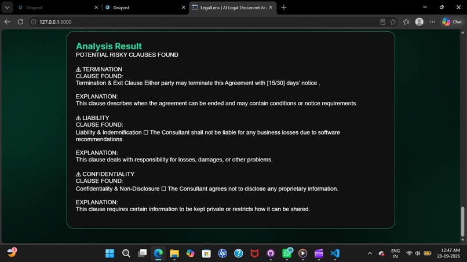
Task: Open the Windows Start menu
Action: click(x=110, y=253)
